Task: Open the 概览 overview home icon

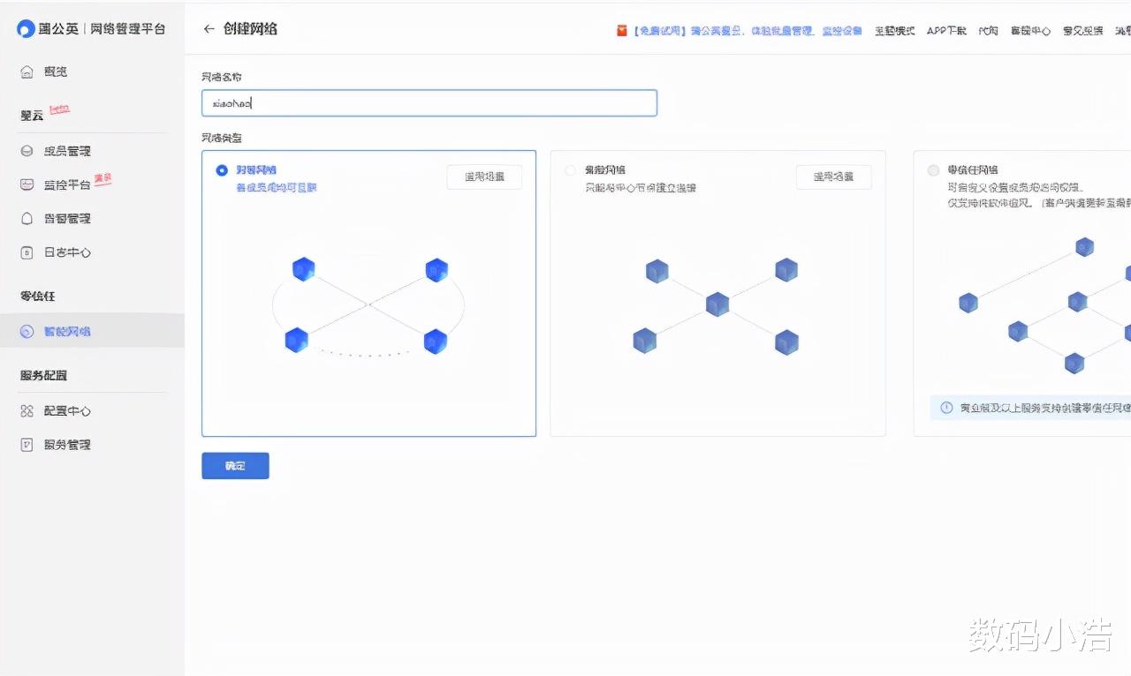Action: [27, 71]
